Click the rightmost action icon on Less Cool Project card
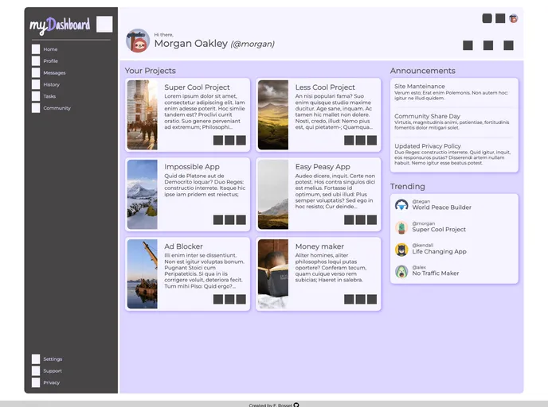 pos(371,141)
